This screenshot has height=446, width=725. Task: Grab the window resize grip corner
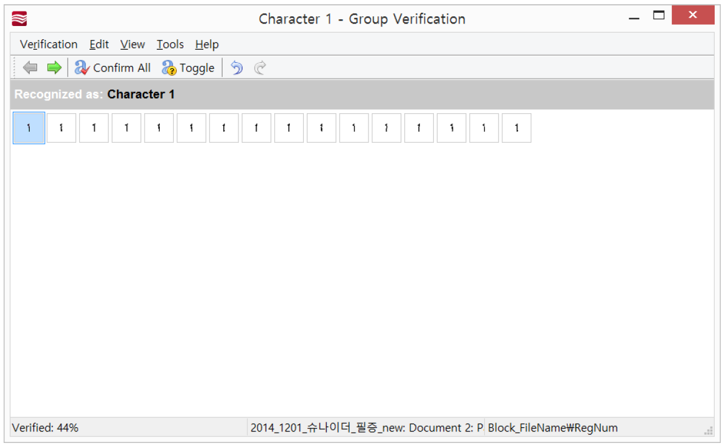coord(708,431)
